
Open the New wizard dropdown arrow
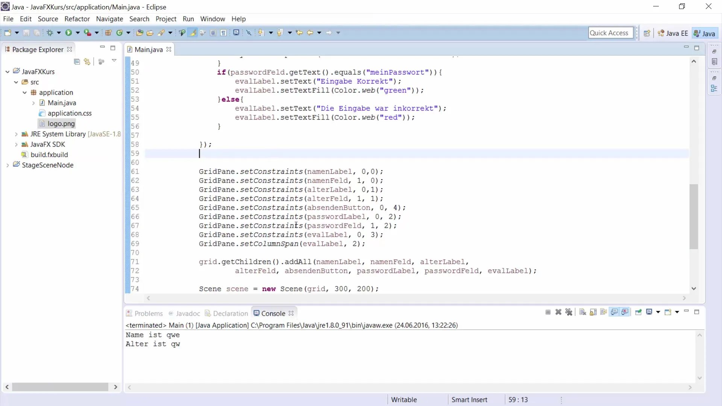(17, 33)
